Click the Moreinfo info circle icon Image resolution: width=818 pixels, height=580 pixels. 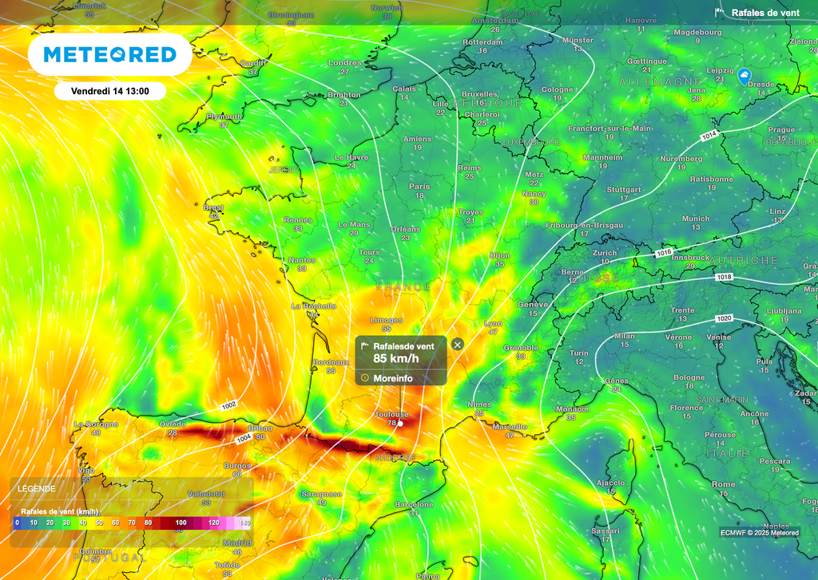[365, 378]
